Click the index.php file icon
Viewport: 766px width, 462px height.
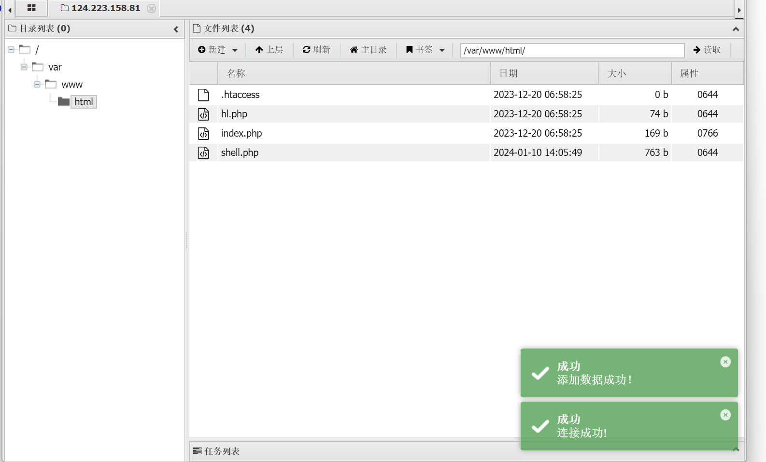(x=204, y=133)
